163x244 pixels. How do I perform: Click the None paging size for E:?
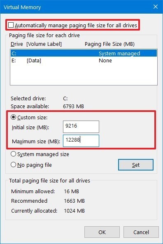pyautogui.click(x=105, y=60)
